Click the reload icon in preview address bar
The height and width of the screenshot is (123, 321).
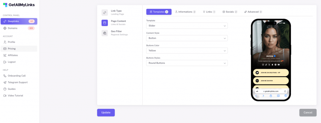point(285,91)
